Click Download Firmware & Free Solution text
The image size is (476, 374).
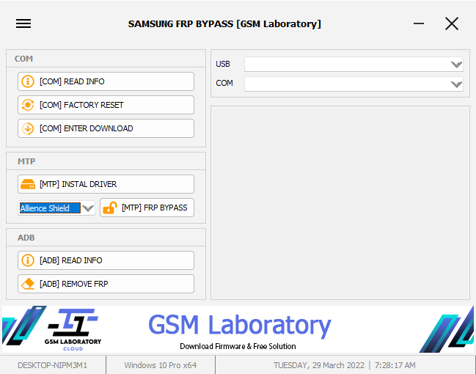click(x=238, y=346)
